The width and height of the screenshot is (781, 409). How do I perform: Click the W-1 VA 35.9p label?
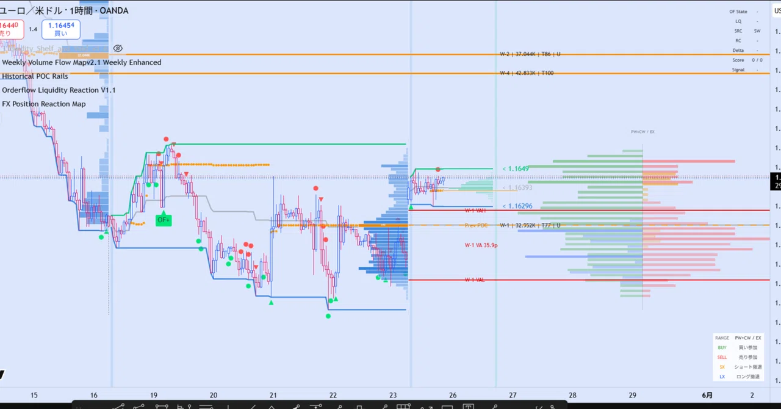point(481,245)
